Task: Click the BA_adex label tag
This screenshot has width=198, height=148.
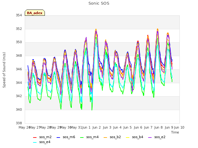Action: 35,13
